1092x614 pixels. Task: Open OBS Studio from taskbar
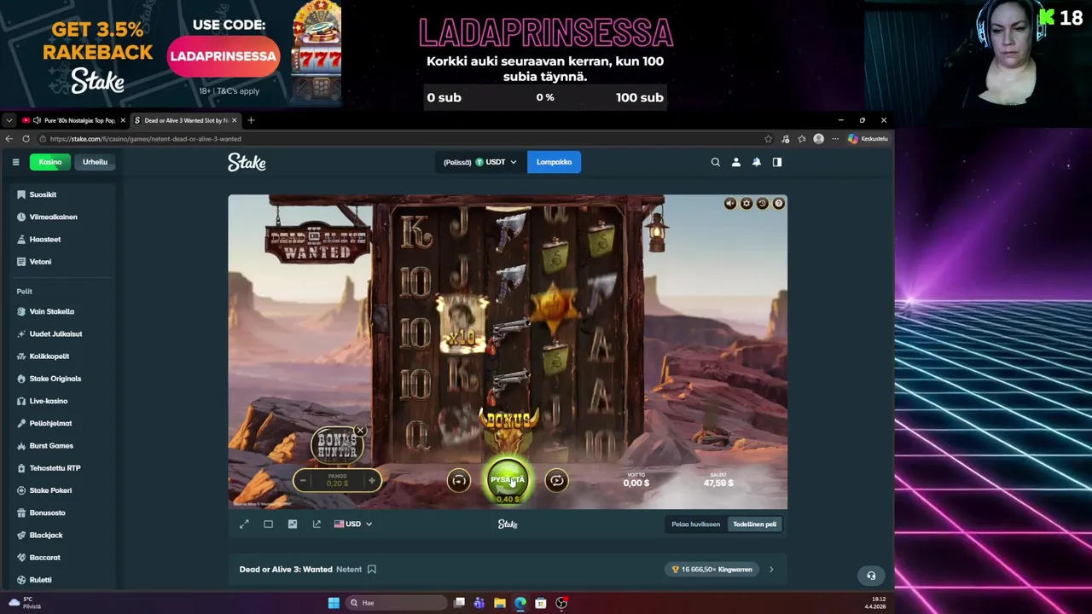pos(561,603)
